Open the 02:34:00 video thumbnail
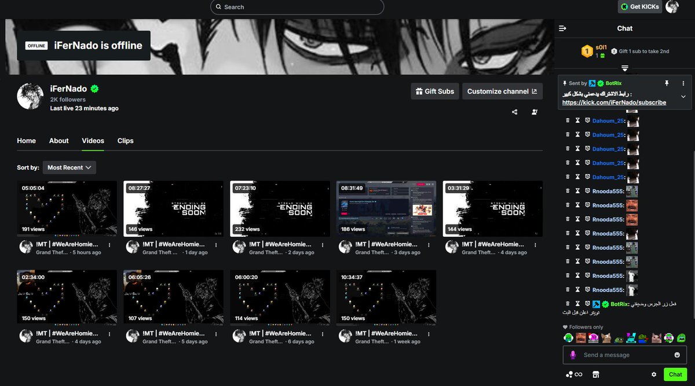This screenshot has height=386, width=695. point(67,297)
